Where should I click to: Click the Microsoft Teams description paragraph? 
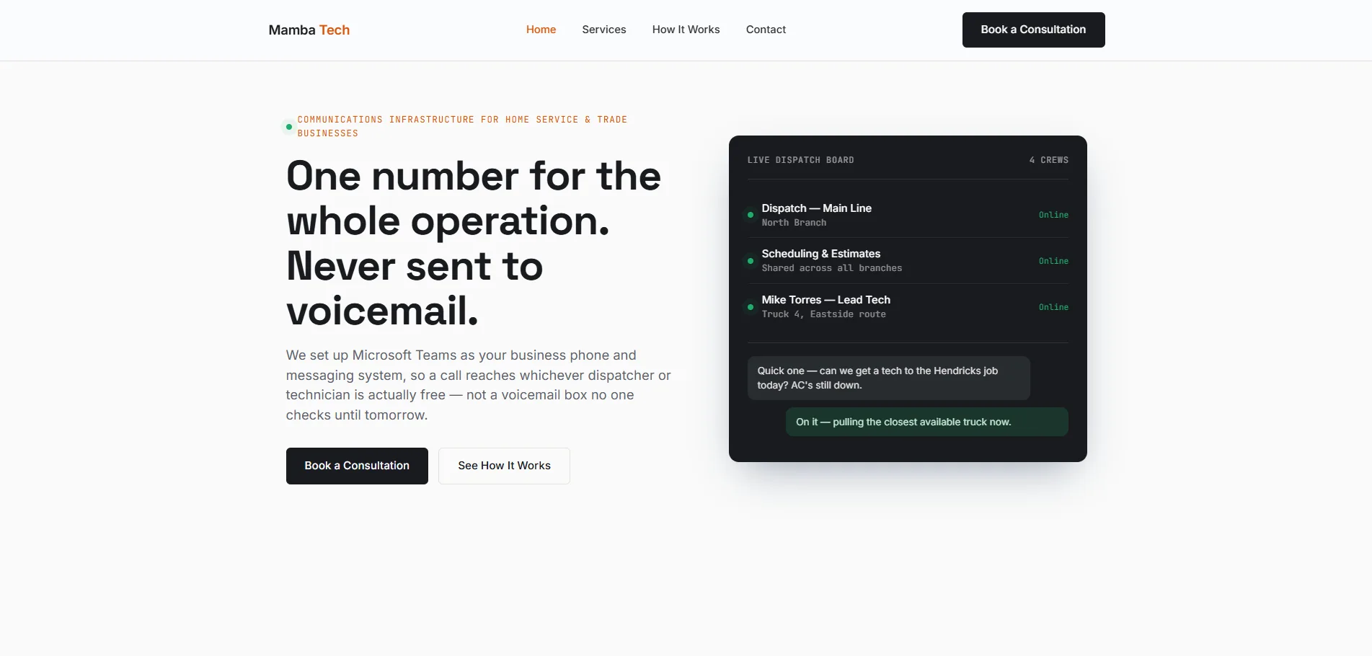478,385
